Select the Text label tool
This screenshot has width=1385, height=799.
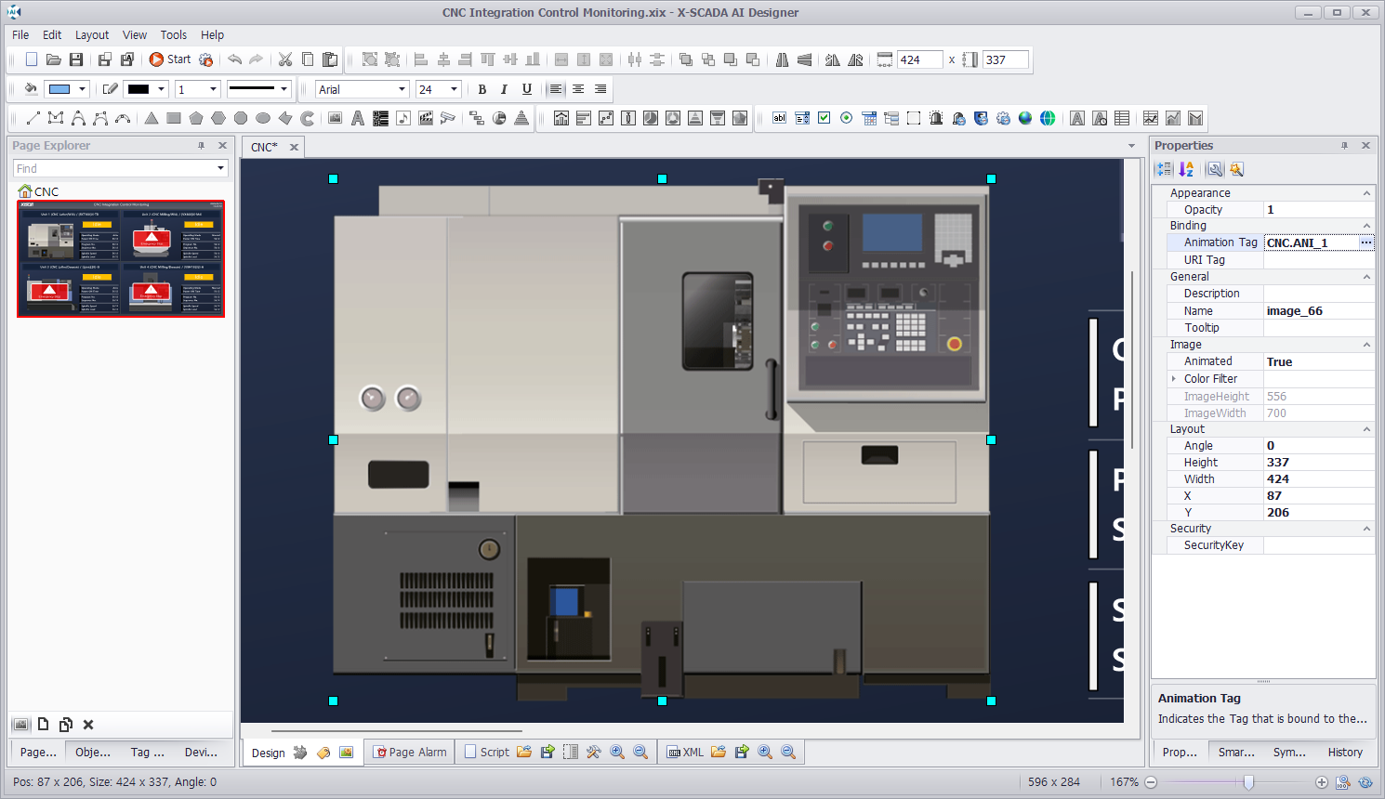(358, 118)
